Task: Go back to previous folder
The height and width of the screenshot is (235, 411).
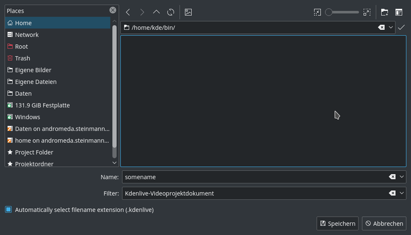Action: coord(128,12)
